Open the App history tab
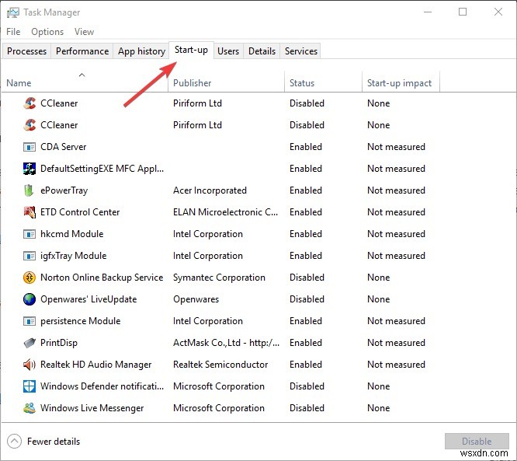This screenshot has width=517, height=461. (141, 51)
